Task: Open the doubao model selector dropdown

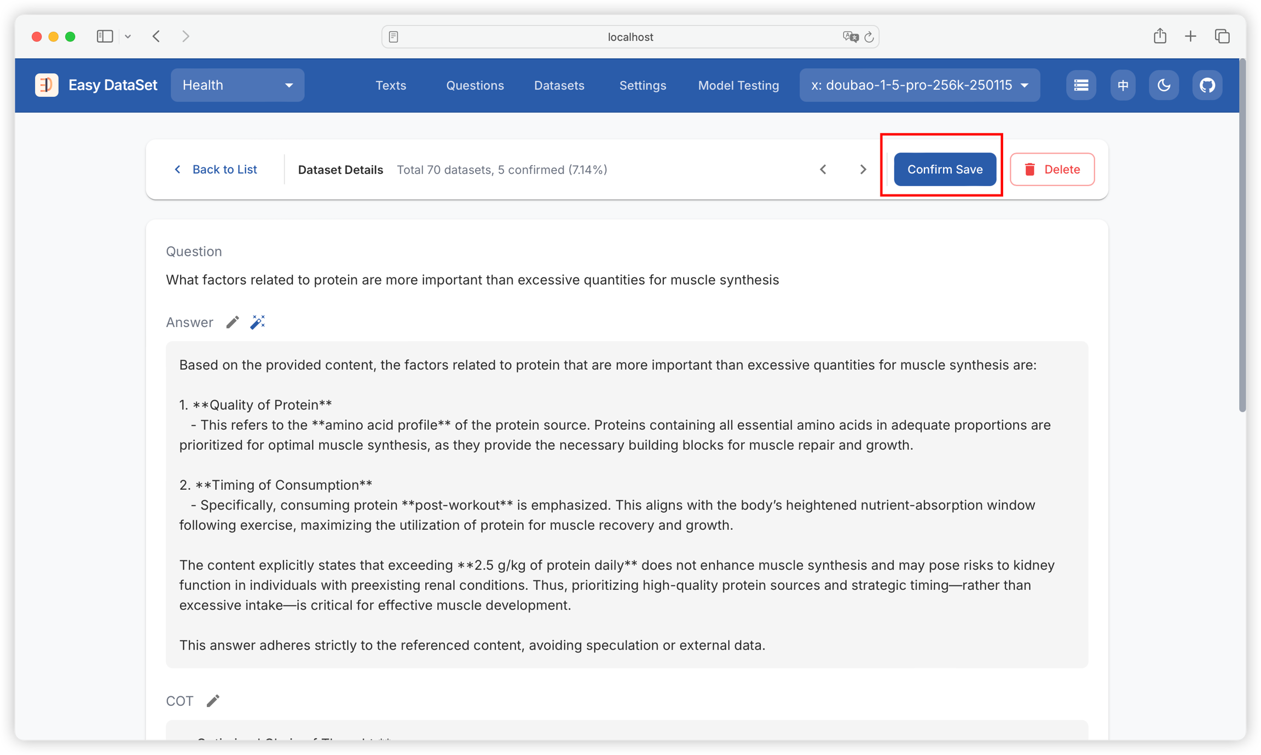Action: 919,85
